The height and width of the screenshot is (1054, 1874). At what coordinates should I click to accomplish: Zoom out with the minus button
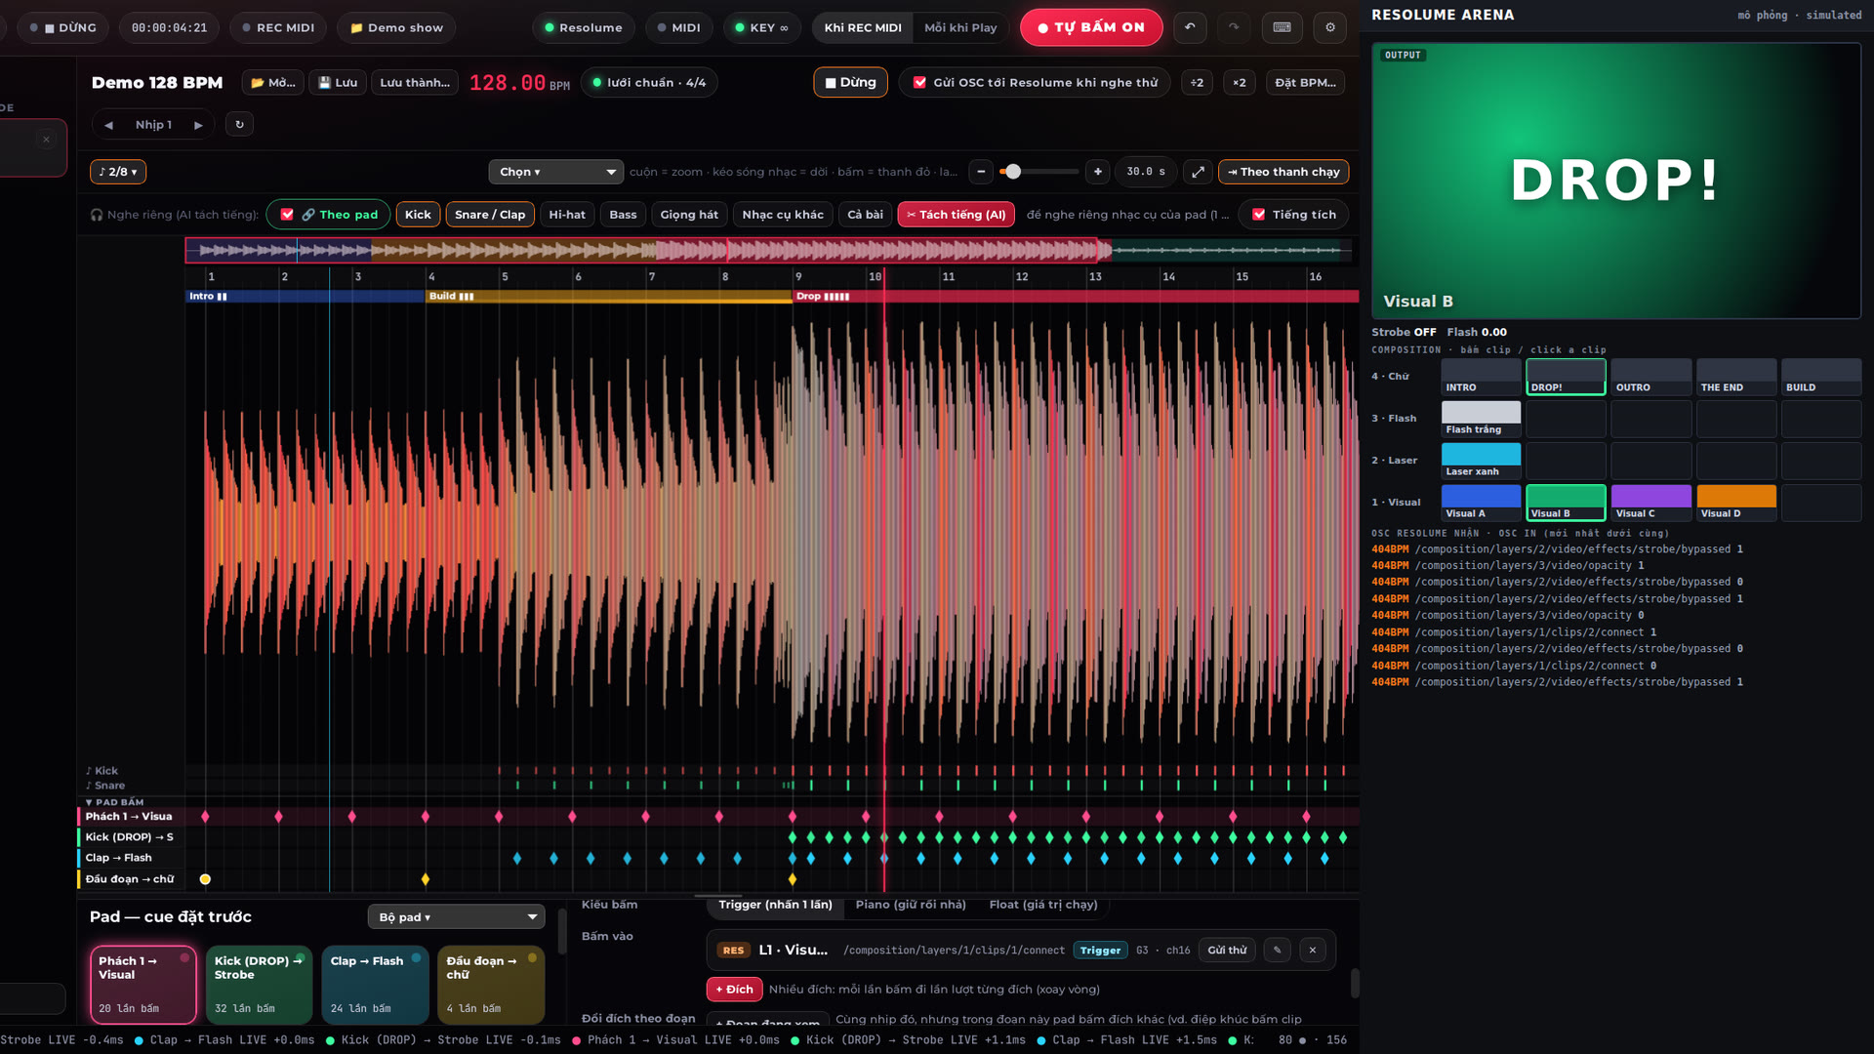pyautogui.click(x=981, y=172)
